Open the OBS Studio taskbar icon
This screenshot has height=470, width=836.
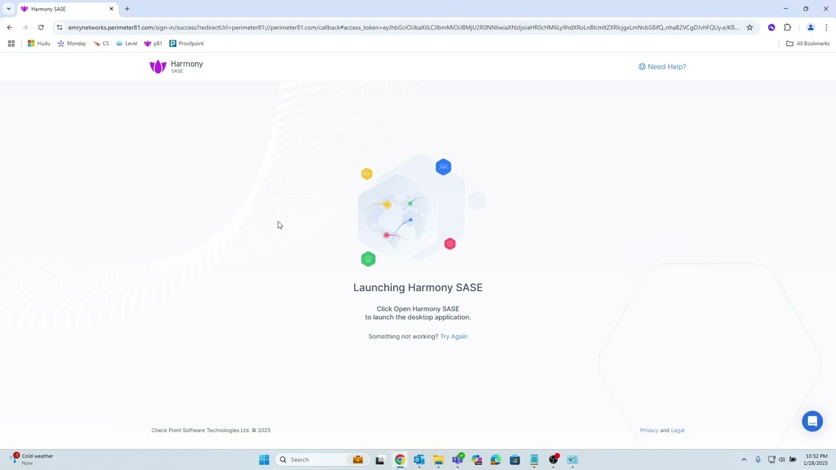point(554,460)
